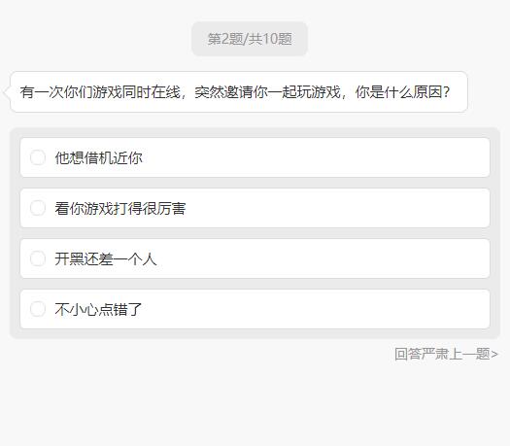Click the 回答严肃 text at bottom right
Viewport: 510px width, 446px height.
click(x=422, y=354)
